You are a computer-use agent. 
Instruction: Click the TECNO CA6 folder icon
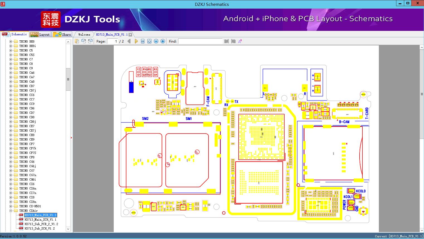click(16, 73)
